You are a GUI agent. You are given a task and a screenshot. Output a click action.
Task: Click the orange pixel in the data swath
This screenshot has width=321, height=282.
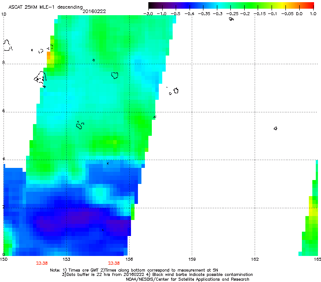click(49, 56)
